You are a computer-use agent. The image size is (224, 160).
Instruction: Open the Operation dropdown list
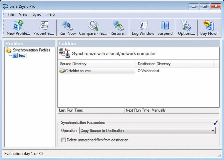pos(148,131)
